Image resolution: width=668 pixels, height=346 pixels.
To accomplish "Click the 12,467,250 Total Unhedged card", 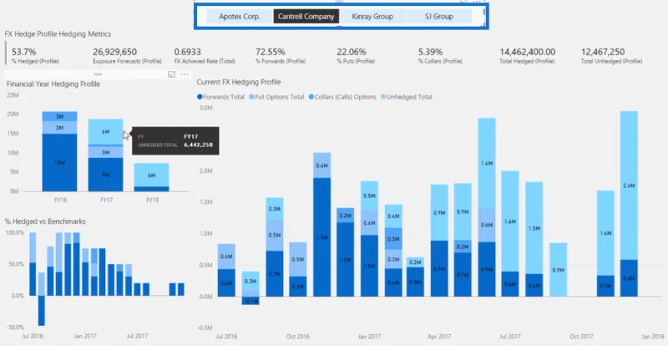I will pos(611,56).
